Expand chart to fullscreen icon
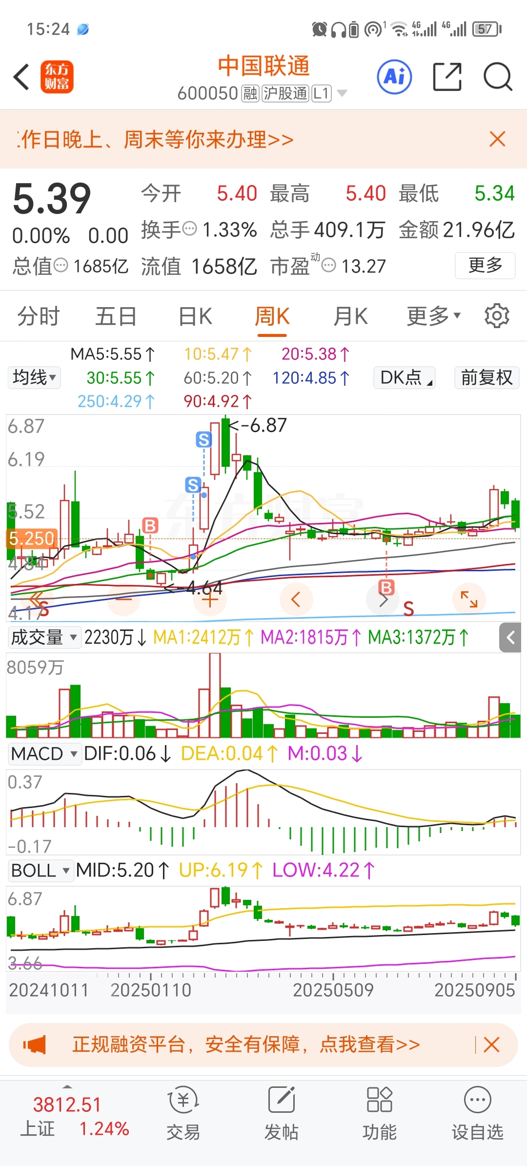The image size is (527, 1166). 469,599
